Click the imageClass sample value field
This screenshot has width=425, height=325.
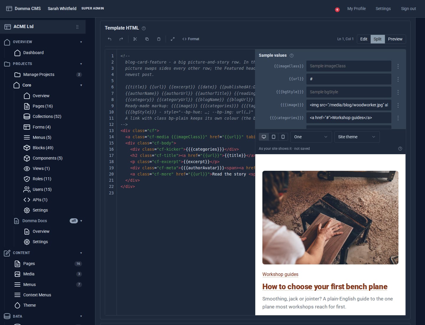coord(349,66)
